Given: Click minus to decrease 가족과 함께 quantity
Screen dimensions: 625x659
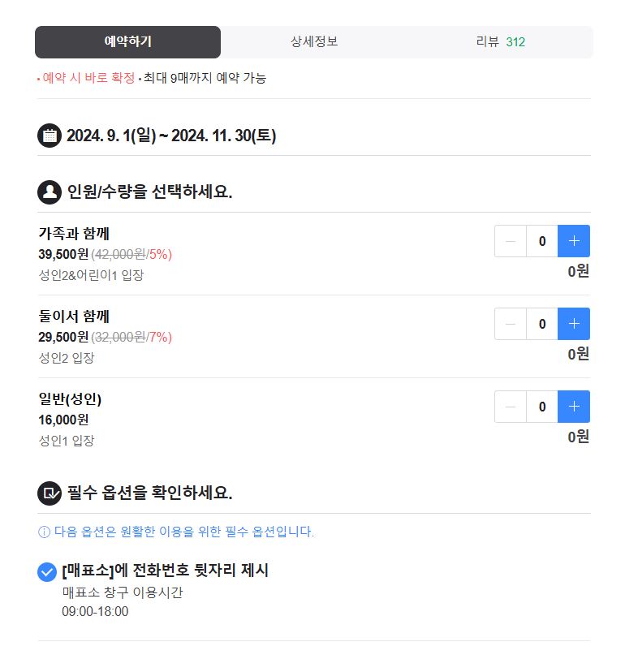Looking at the screenshot, I should coord(510,241).
